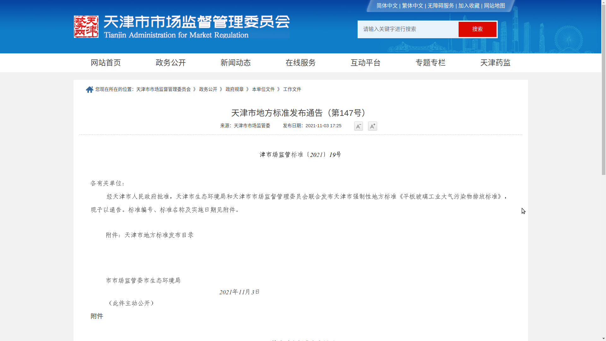Focus the keyword search input field
The width and height of the screenshot is (606, 341).
click(408, 29)
